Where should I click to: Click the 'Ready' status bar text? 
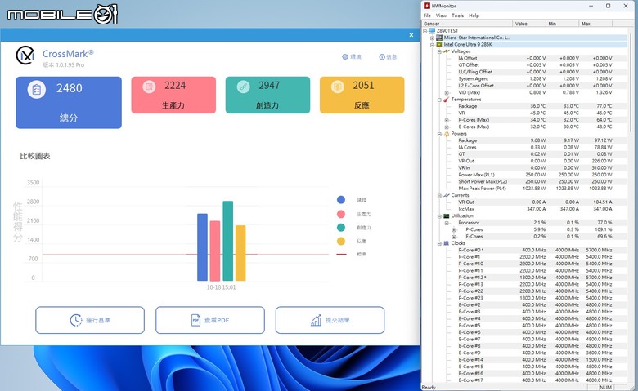pyautogui.click(x=429, y=388)
